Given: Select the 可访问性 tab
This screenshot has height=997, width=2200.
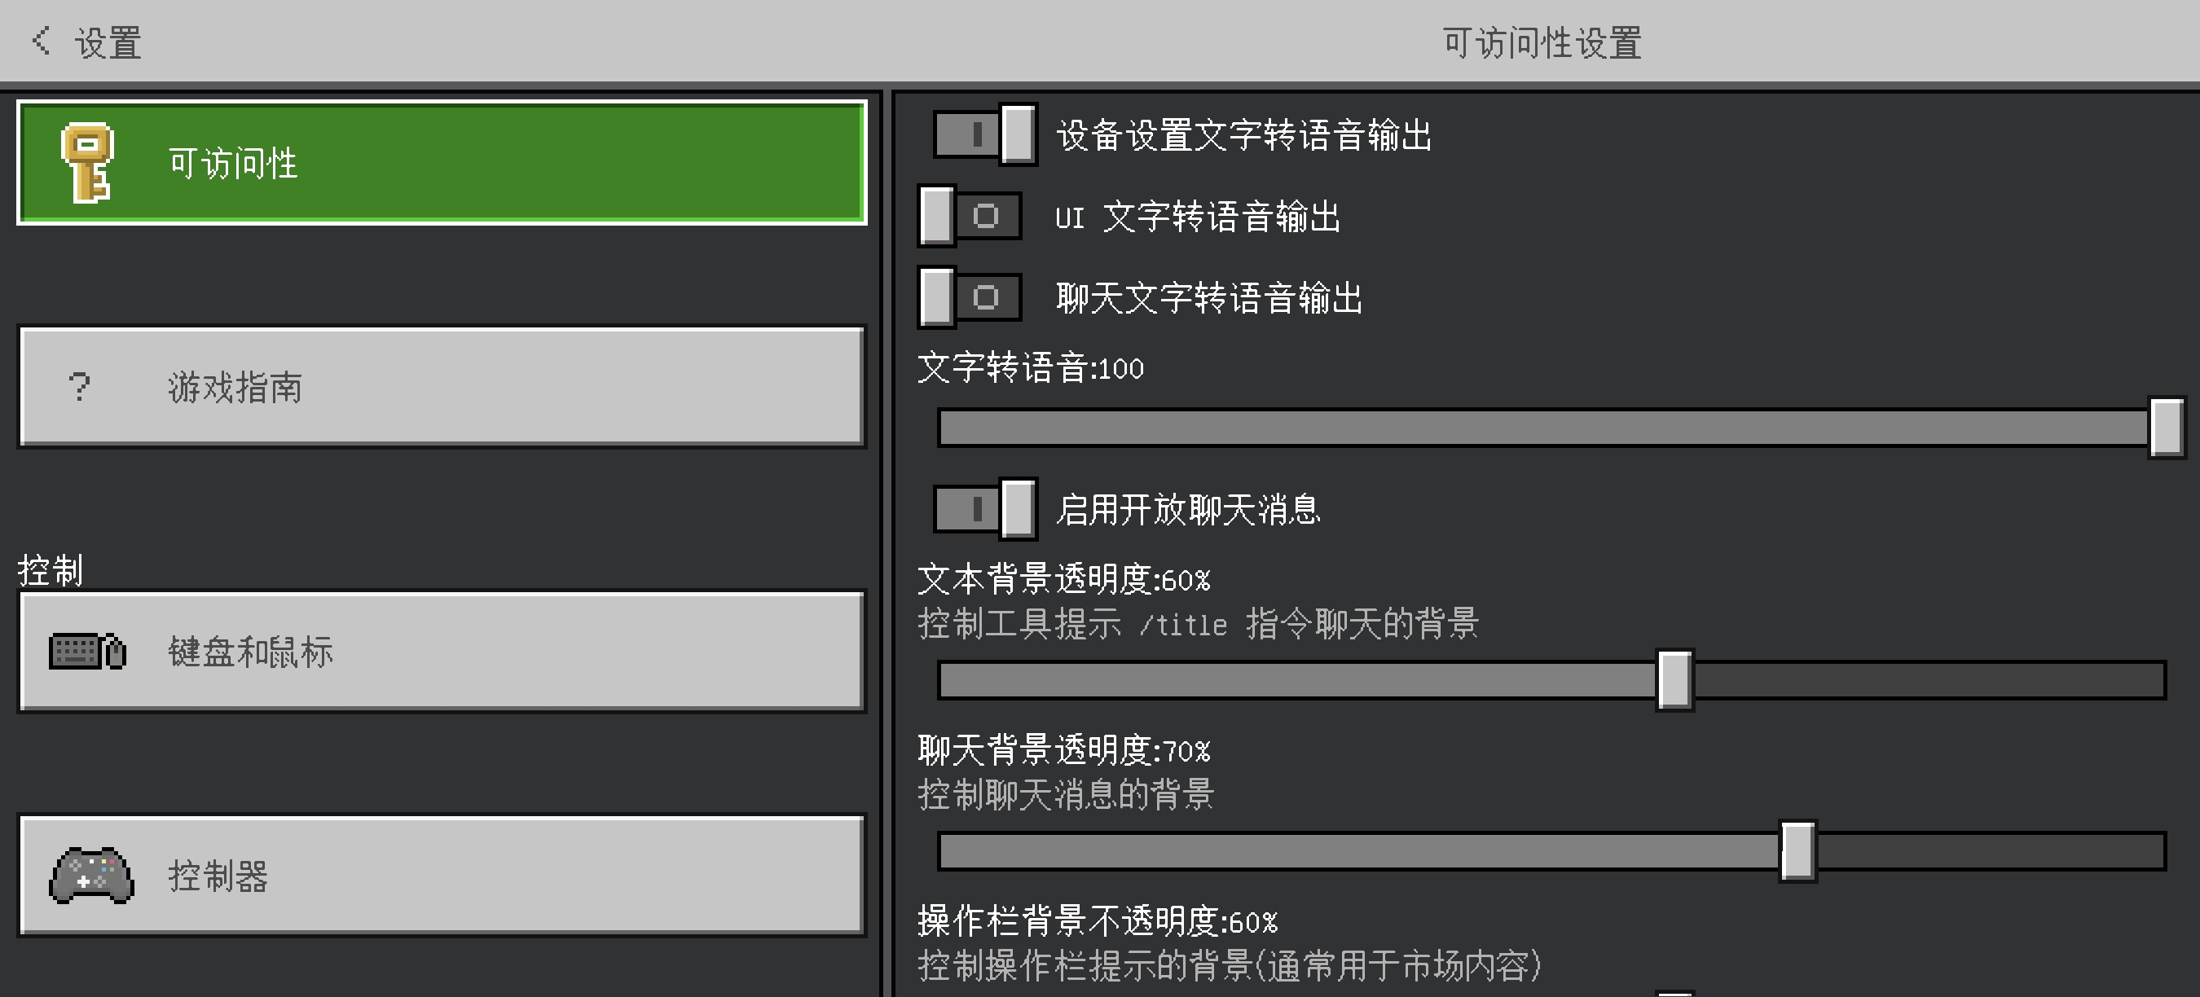Looking at the screenshot, I should pyautogui.click(x=442, y=162).
